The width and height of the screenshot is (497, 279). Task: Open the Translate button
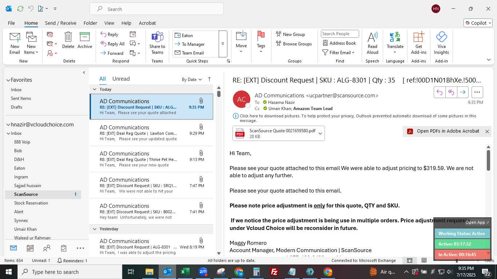click(395, 43)
